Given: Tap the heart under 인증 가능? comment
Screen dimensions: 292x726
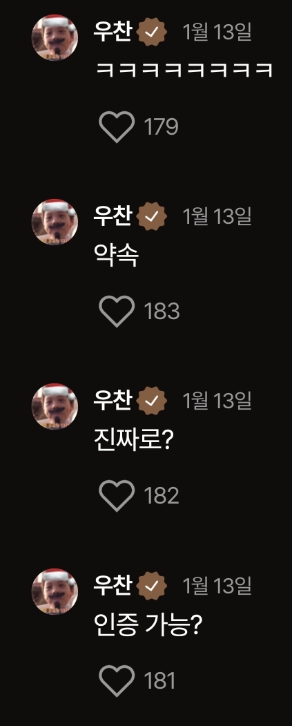Looking at the screenshot, I should (117, 680).
